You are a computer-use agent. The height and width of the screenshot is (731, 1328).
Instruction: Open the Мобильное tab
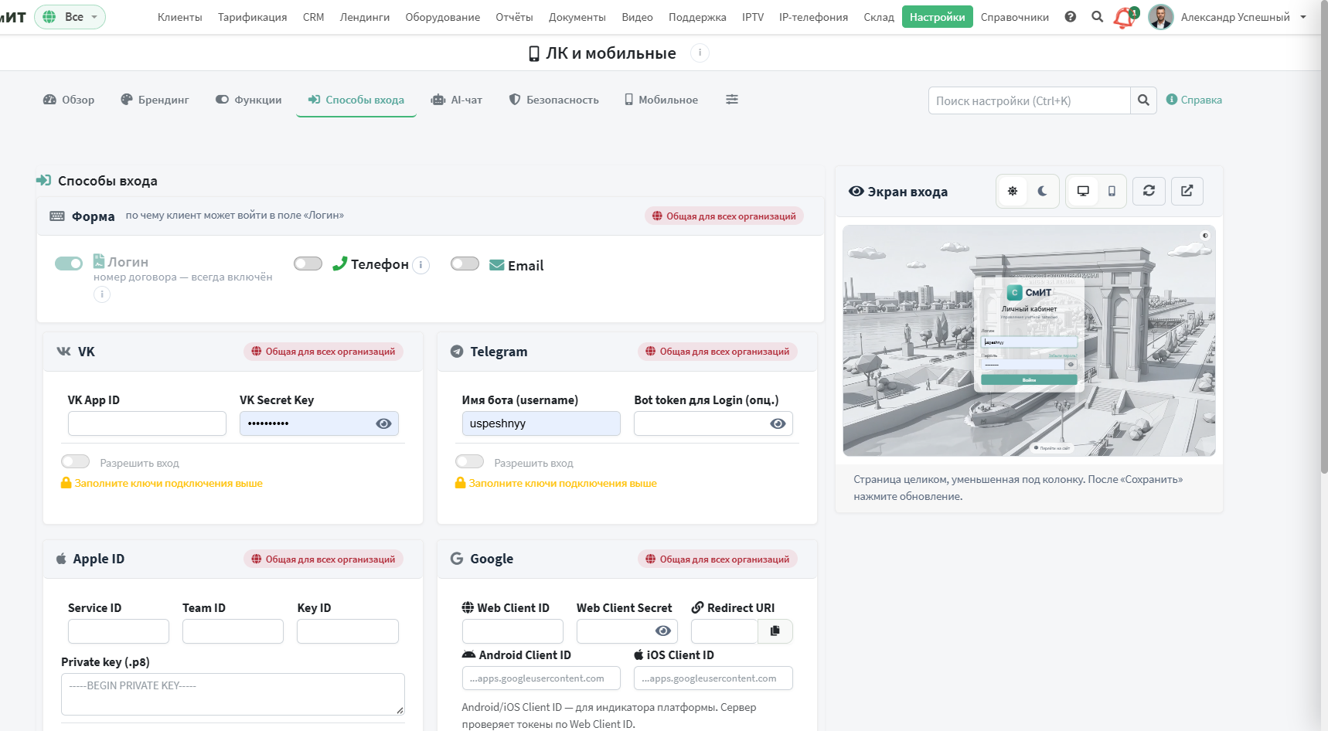(x=662, y=100)
